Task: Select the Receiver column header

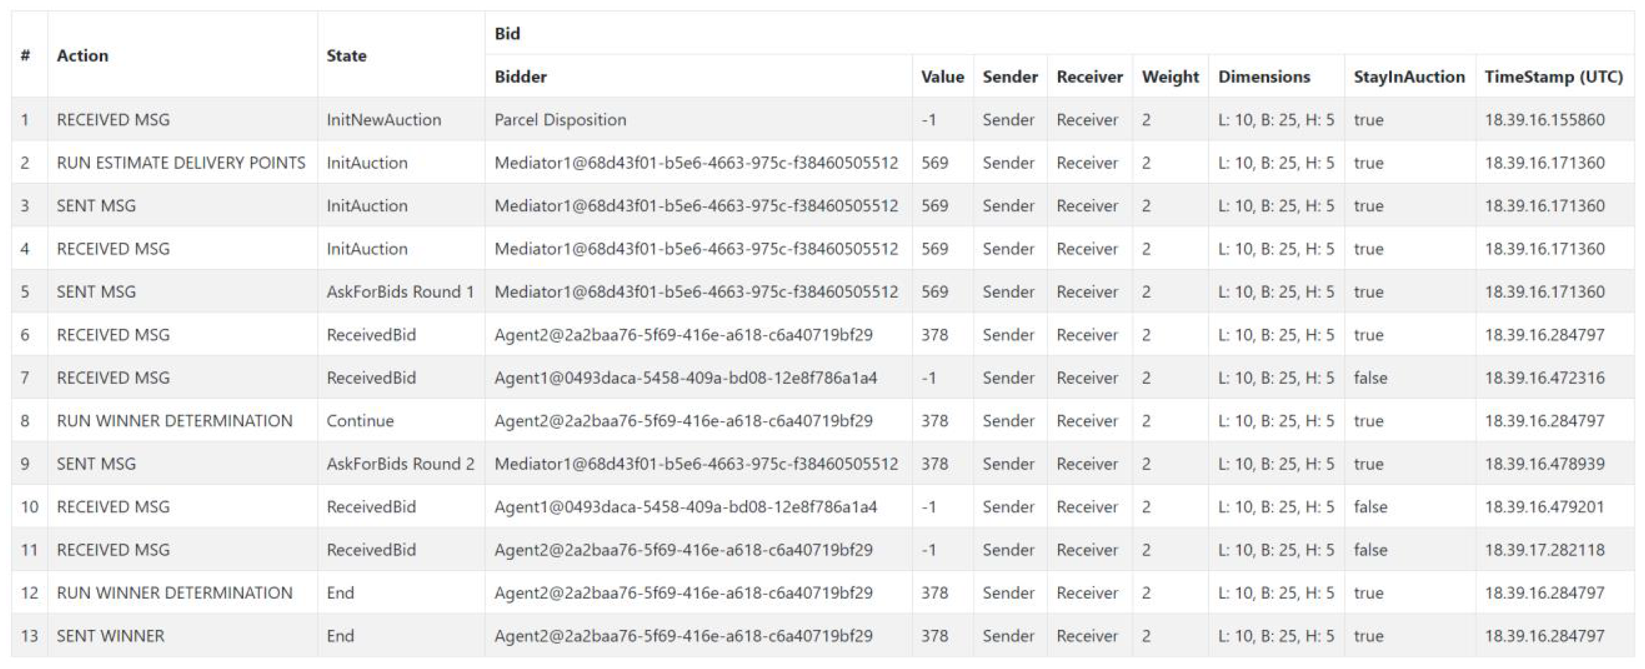Action: (1089, 77)
